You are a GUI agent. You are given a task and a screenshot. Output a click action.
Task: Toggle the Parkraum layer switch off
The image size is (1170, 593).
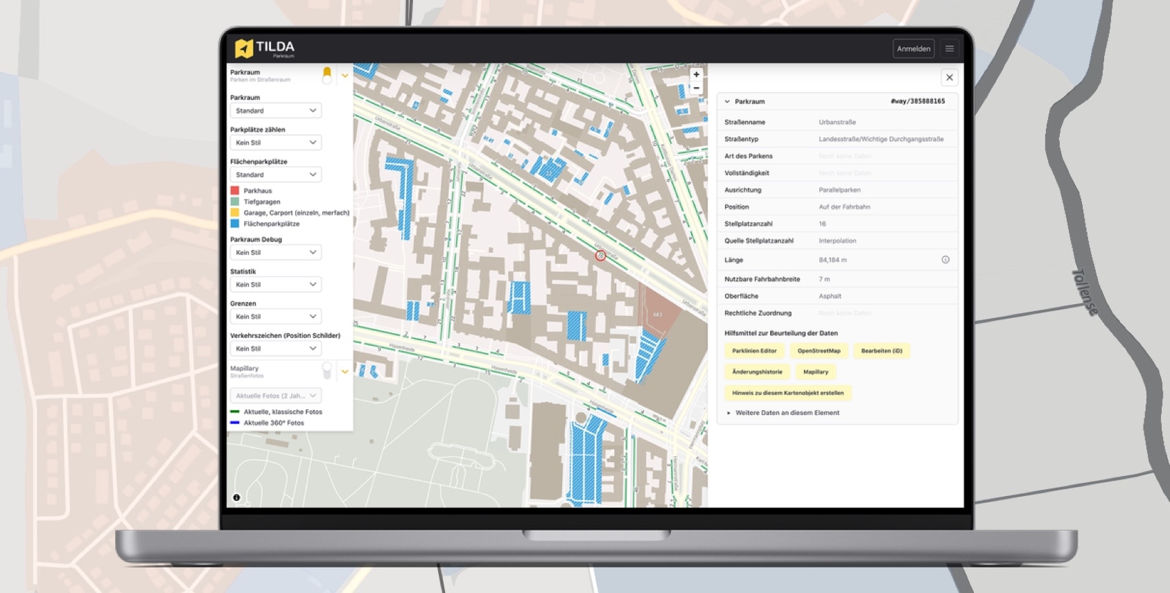(x=326, y=76)
